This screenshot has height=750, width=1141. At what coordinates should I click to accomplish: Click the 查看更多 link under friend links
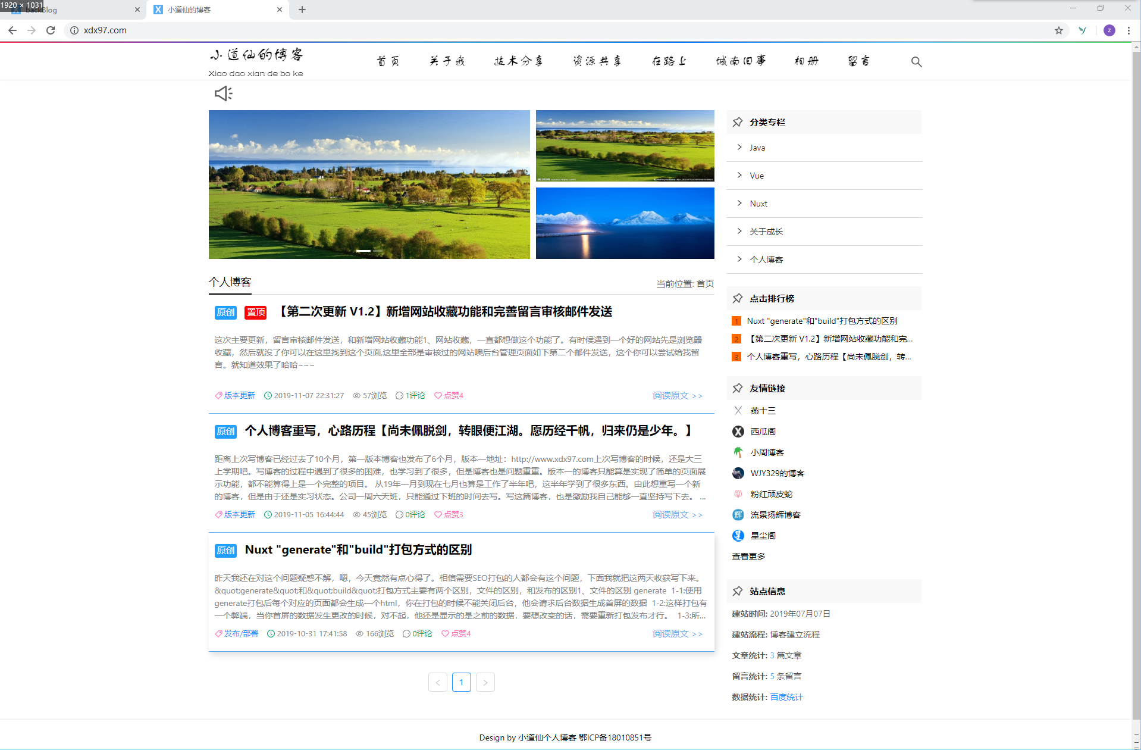click(748, 556)
